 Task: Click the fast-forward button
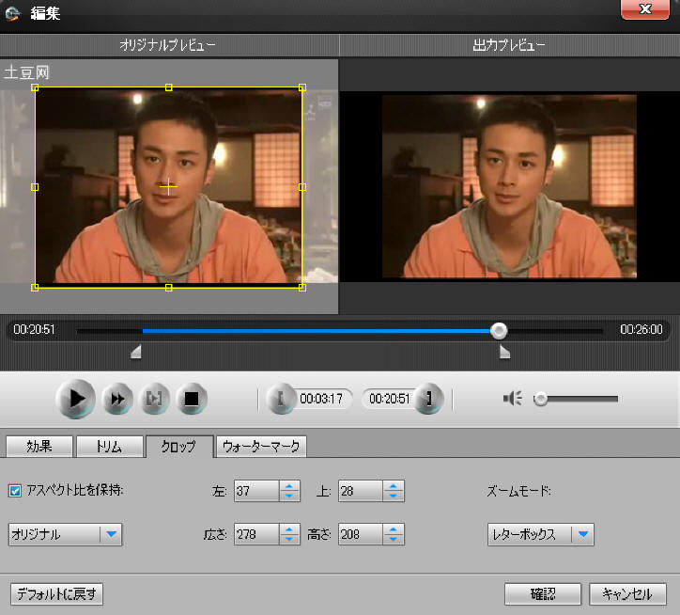pyautogui.click(x=117, y=399)
